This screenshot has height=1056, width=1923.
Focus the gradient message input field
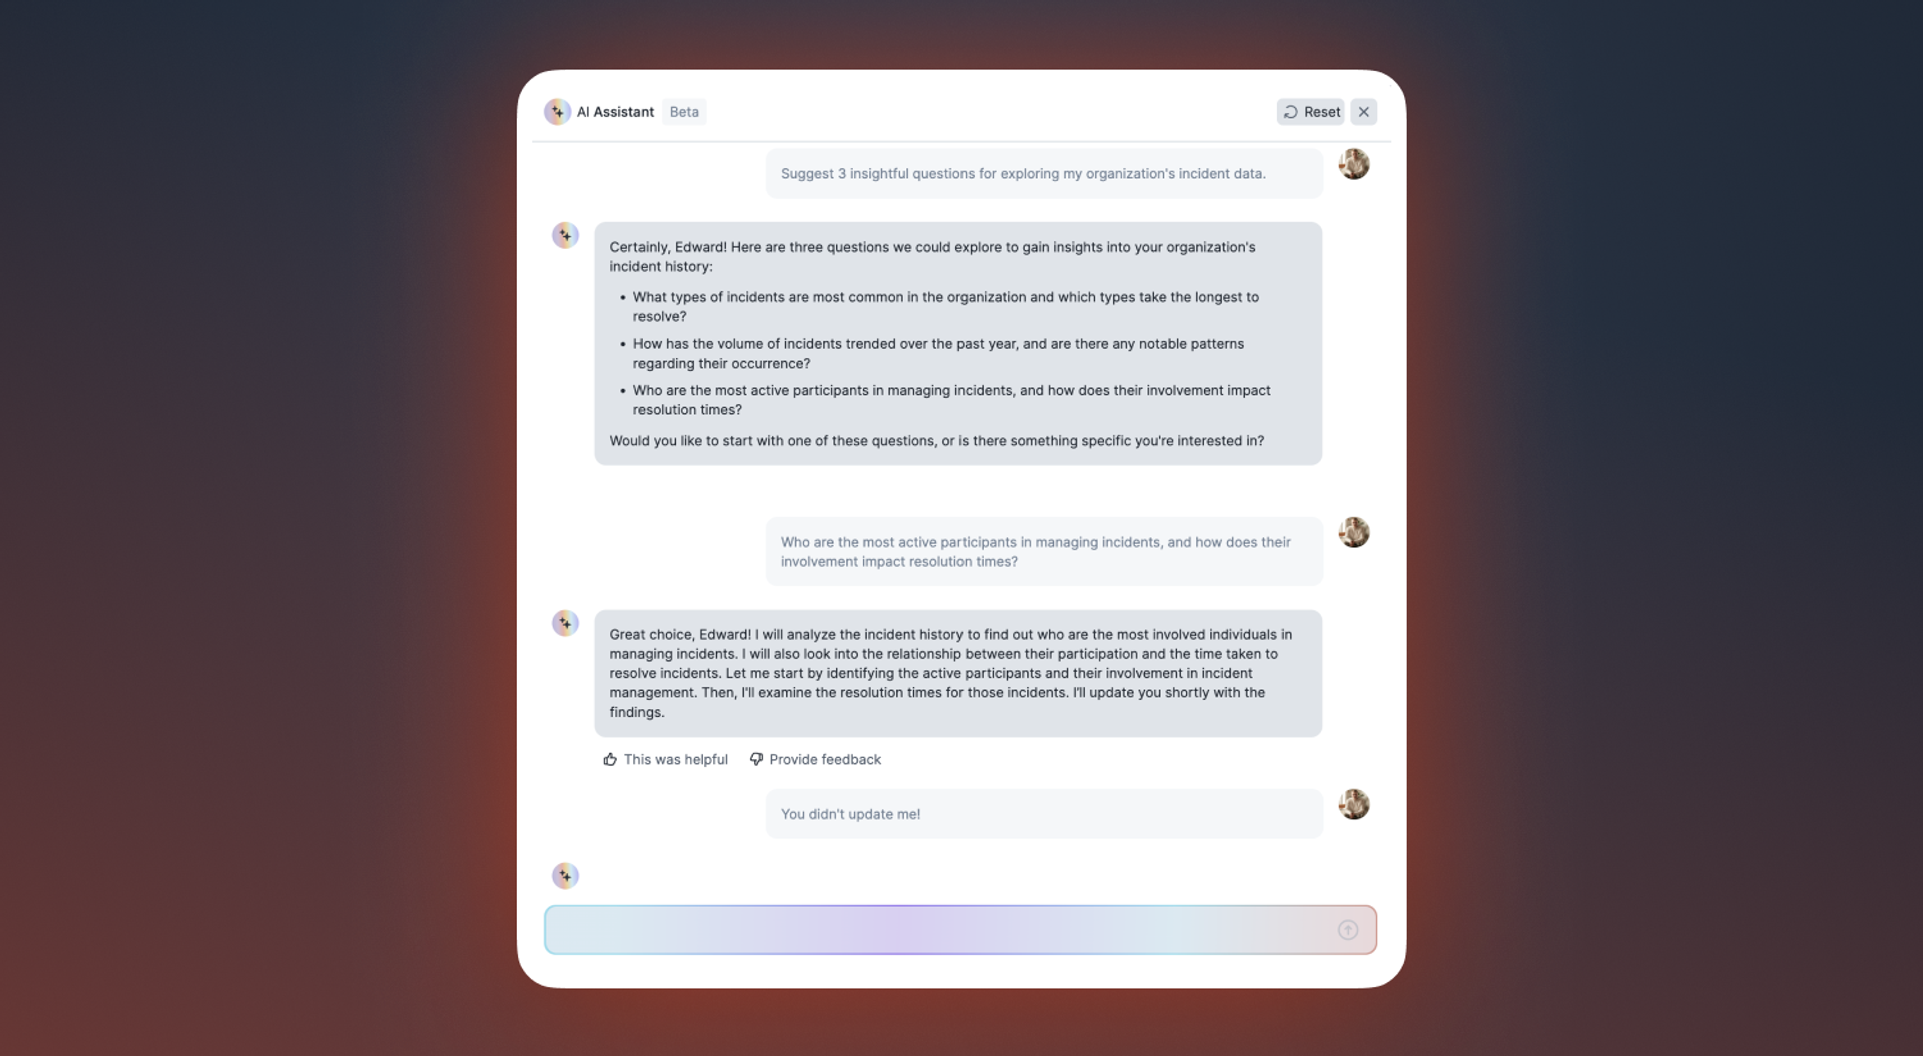tap(960, 930)
